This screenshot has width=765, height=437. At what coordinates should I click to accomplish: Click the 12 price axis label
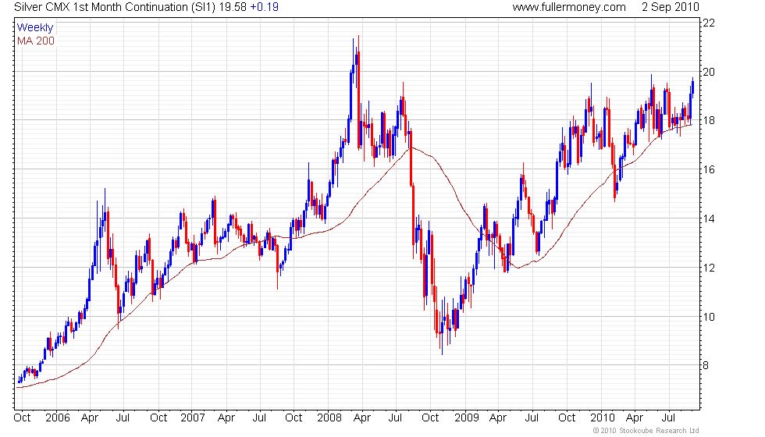click(709, 268)
